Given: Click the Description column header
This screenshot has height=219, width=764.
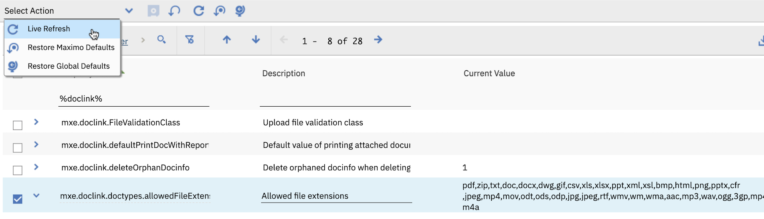Looking at the screenshot, I should [284, 74].
